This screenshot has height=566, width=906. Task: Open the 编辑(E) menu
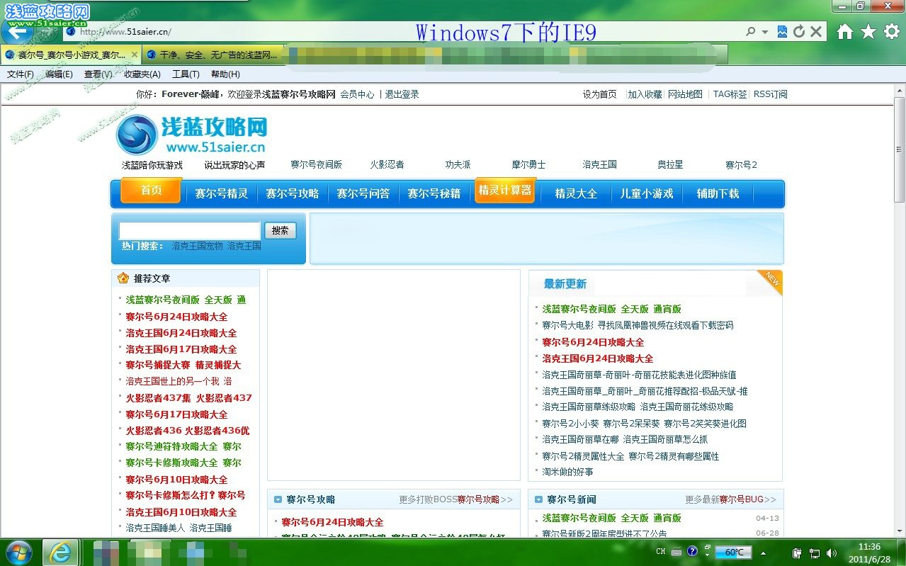[59, 74]
